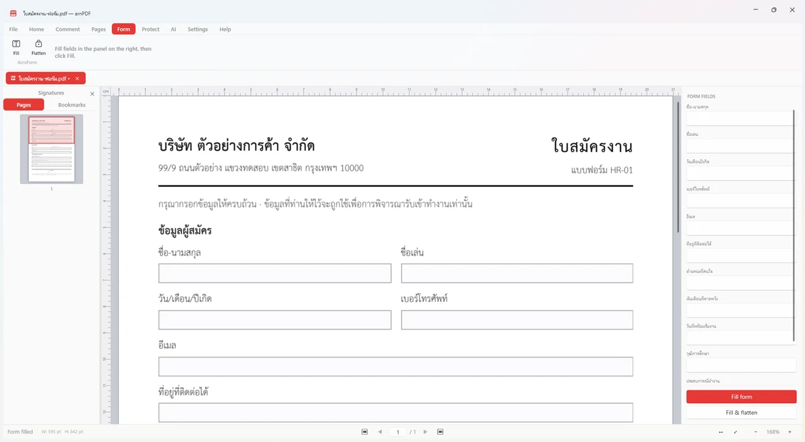This screenshot has height=442, width=805.
Task: Maximize the amPDF window
Action: (x=773, y=10)
